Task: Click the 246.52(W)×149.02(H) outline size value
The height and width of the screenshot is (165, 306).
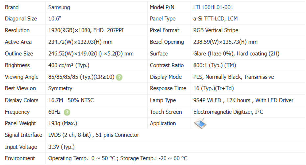Action: coord(91,54)
